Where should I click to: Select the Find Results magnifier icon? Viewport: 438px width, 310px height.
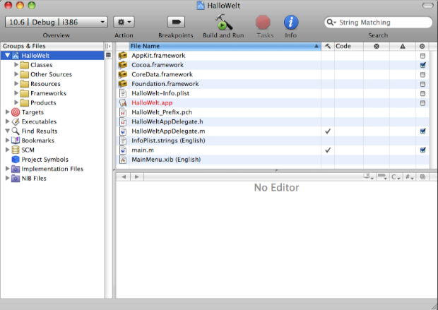click(x=16, y=131)
